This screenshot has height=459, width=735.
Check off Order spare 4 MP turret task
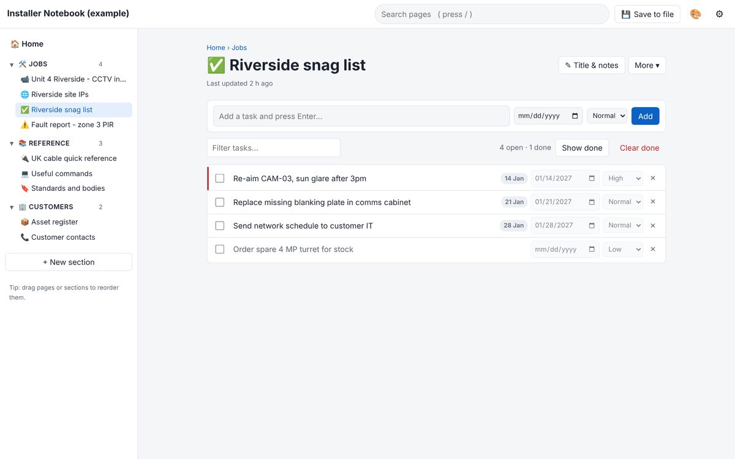[220, 249]
